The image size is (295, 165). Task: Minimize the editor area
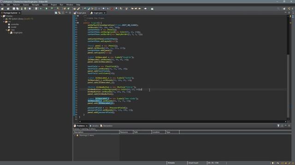click(x=286, y=13)
